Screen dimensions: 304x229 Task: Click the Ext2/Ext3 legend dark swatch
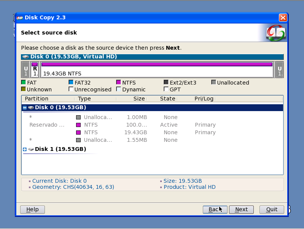coord(166,82)
